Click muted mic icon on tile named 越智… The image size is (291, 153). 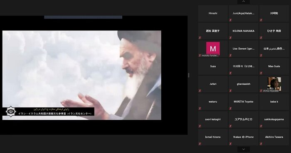click(x=200, y=38)
